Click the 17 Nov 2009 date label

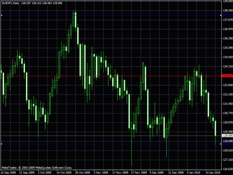pos(120,173)
